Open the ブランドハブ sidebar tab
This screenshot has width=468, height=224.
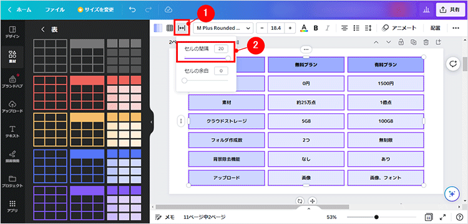[12, 82]
